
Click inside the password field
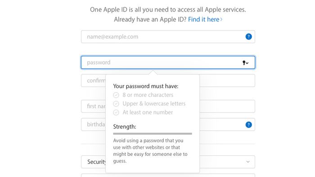168,62
